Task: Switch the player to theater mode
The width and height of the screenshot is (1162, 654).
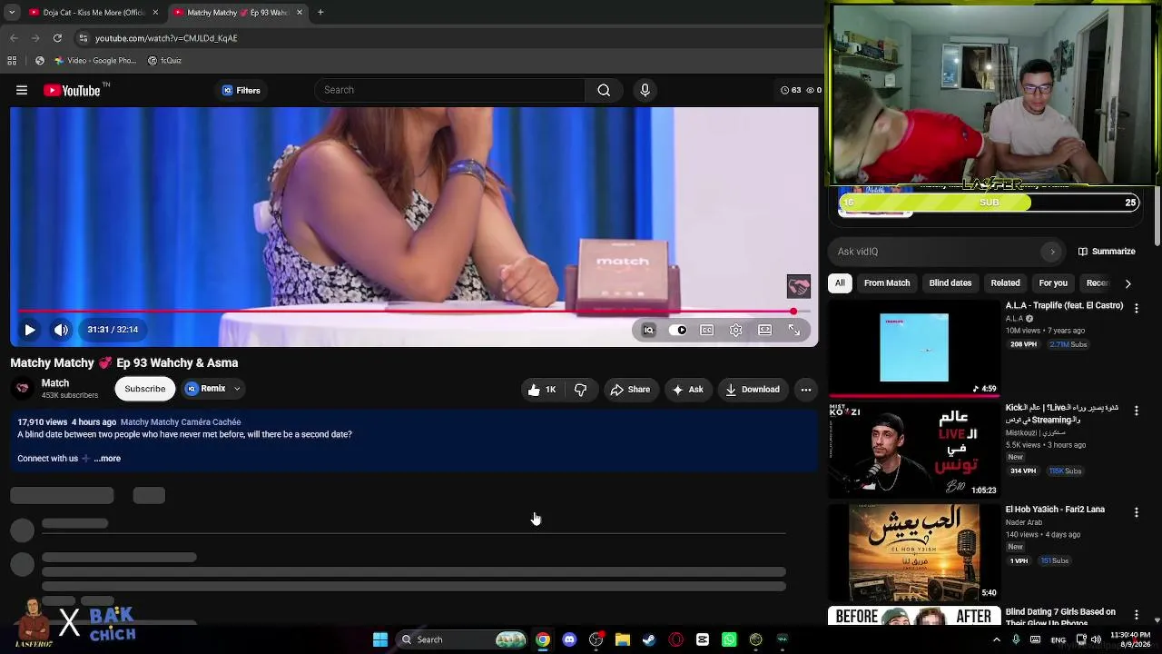Action: (765, 330)
